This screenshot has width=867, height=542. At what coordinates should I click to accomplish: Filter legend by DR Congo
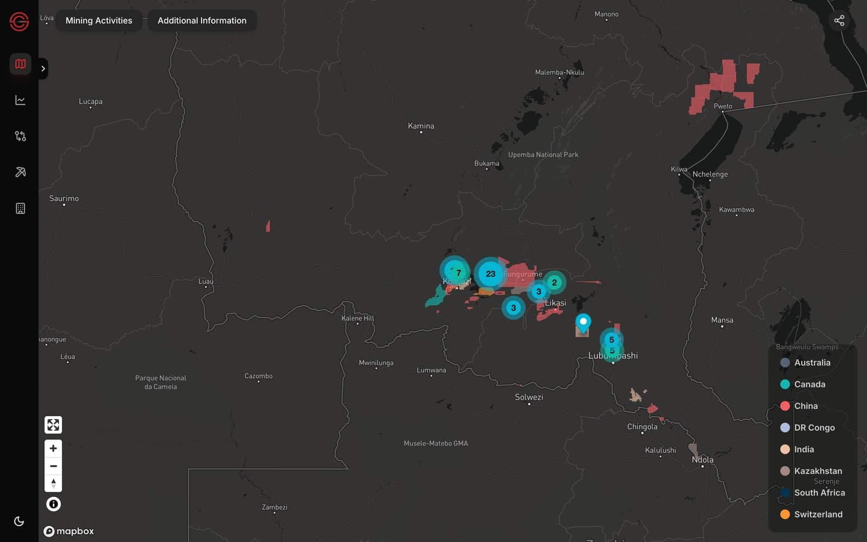[x=807, y=428]
